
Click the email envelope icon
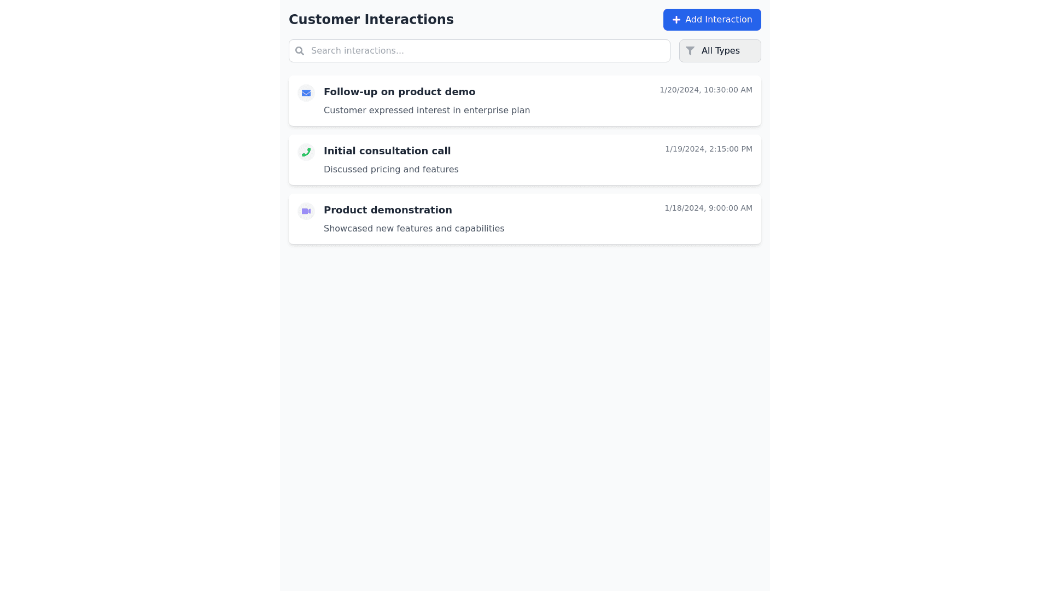(306, 93)
